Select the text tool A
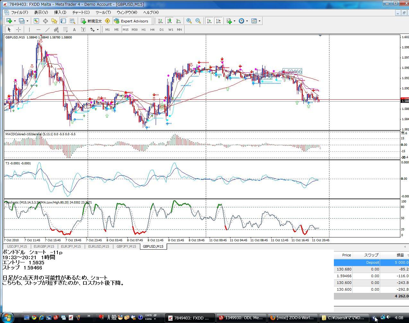 click(x=74, y=29)
